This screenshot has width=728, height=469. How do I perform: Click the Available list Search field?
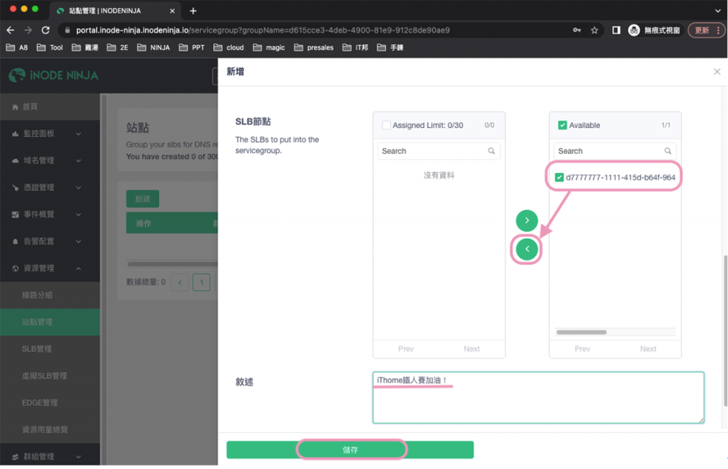pos(615,151)
